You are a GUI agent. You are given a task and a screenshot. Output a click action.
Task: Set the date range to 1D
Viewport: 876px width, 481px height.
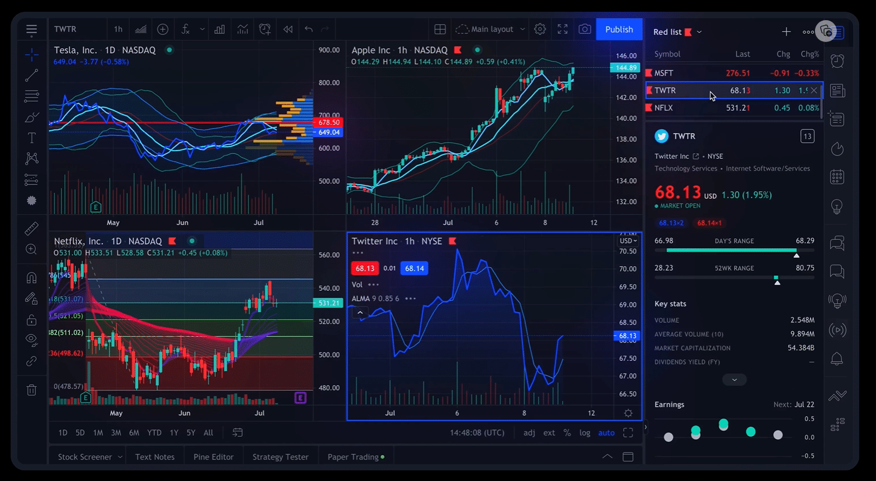point(63,432)
